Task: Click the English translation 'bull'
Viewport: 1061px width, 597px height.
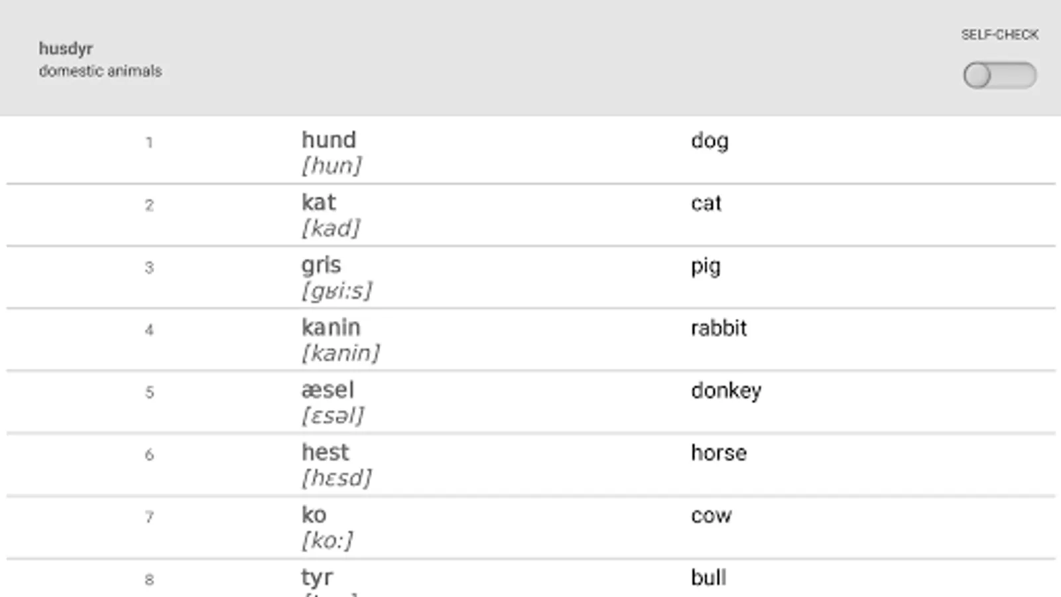Action: pyautogui.click(x=708, y=578)
